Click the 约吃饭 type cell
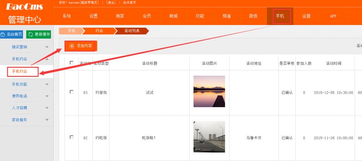 [x=101, y=138]
